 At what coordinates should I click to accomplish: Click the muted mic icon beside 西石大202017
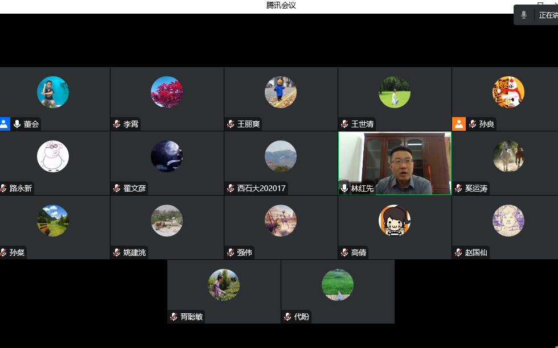pyautogui.click(x=231, y=188)
